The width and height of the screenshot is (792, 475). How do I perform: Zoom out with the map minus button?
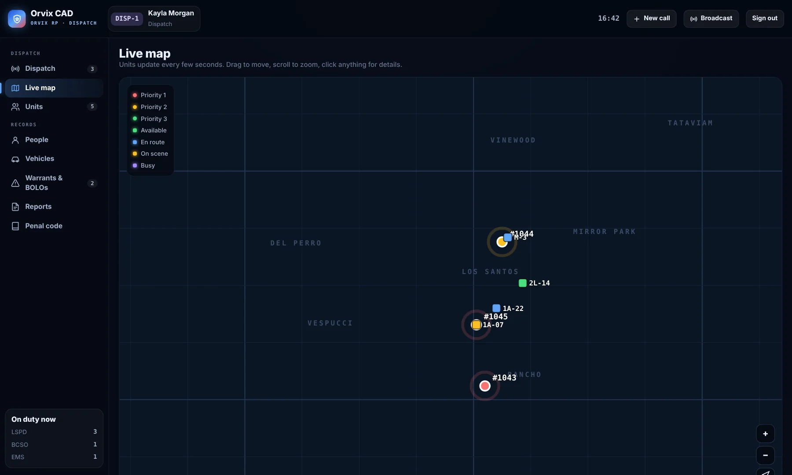765,455
